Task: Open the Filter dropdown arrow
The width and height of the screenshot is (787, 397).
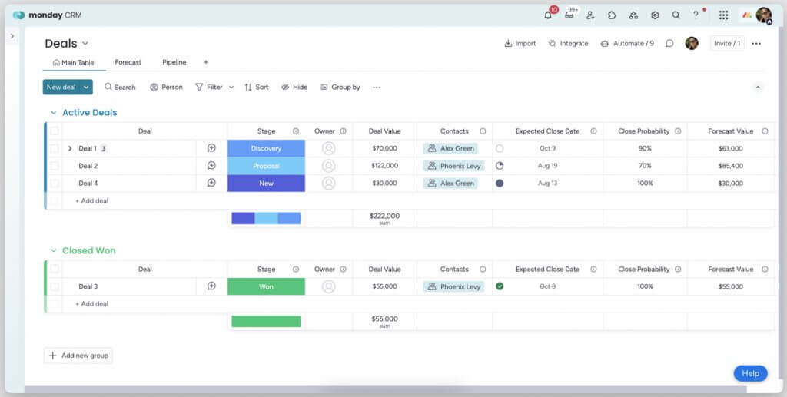Action: (x=231, y=88)
